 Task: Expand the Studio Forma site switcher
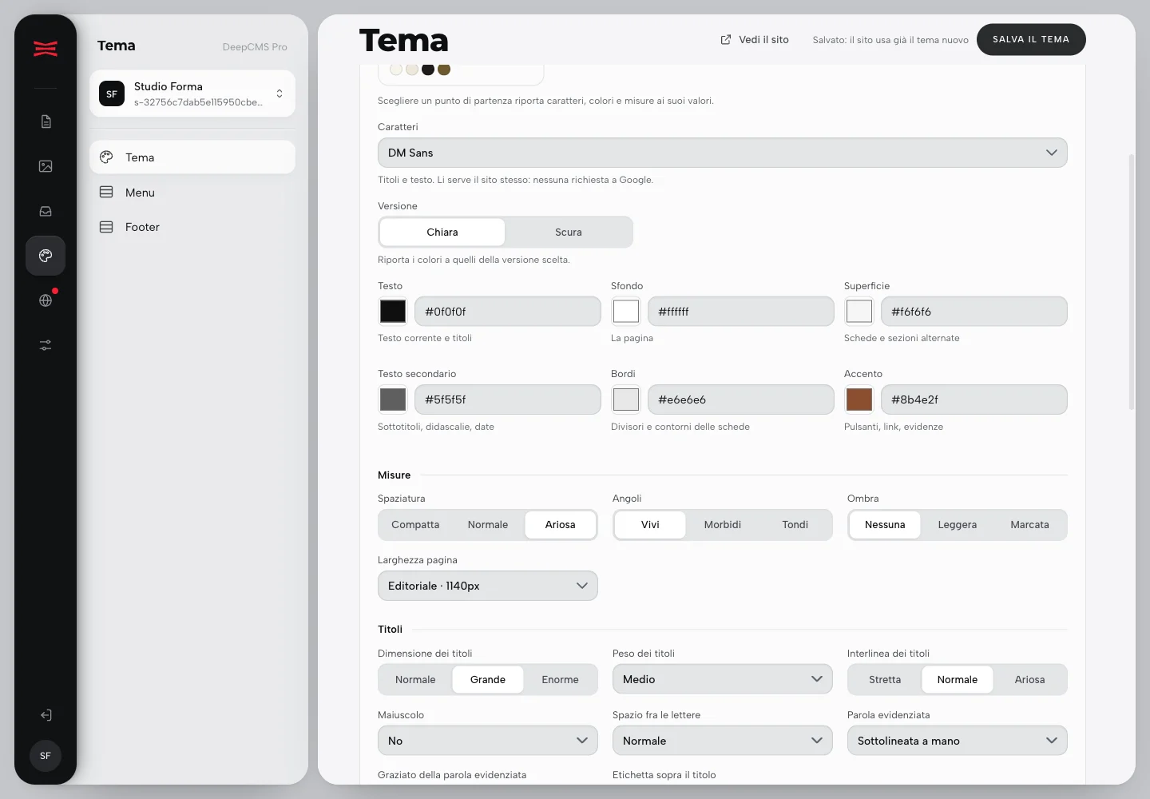click(192, 93)
